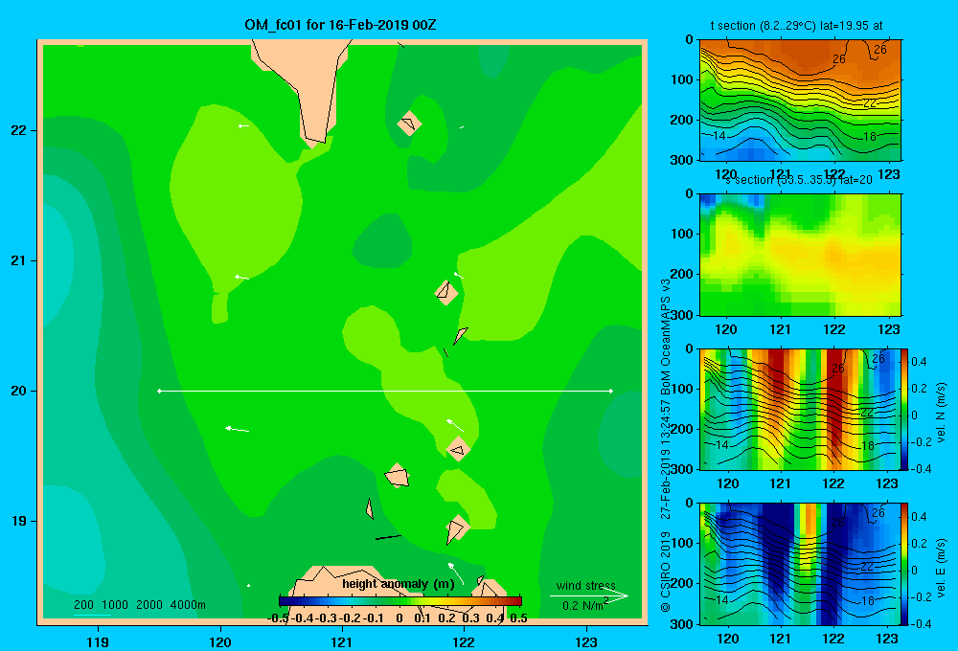This screenshot has width=958, height=651.
Task: Click the '0.5' tick at the height bar's red end
Action: (518, 618)
